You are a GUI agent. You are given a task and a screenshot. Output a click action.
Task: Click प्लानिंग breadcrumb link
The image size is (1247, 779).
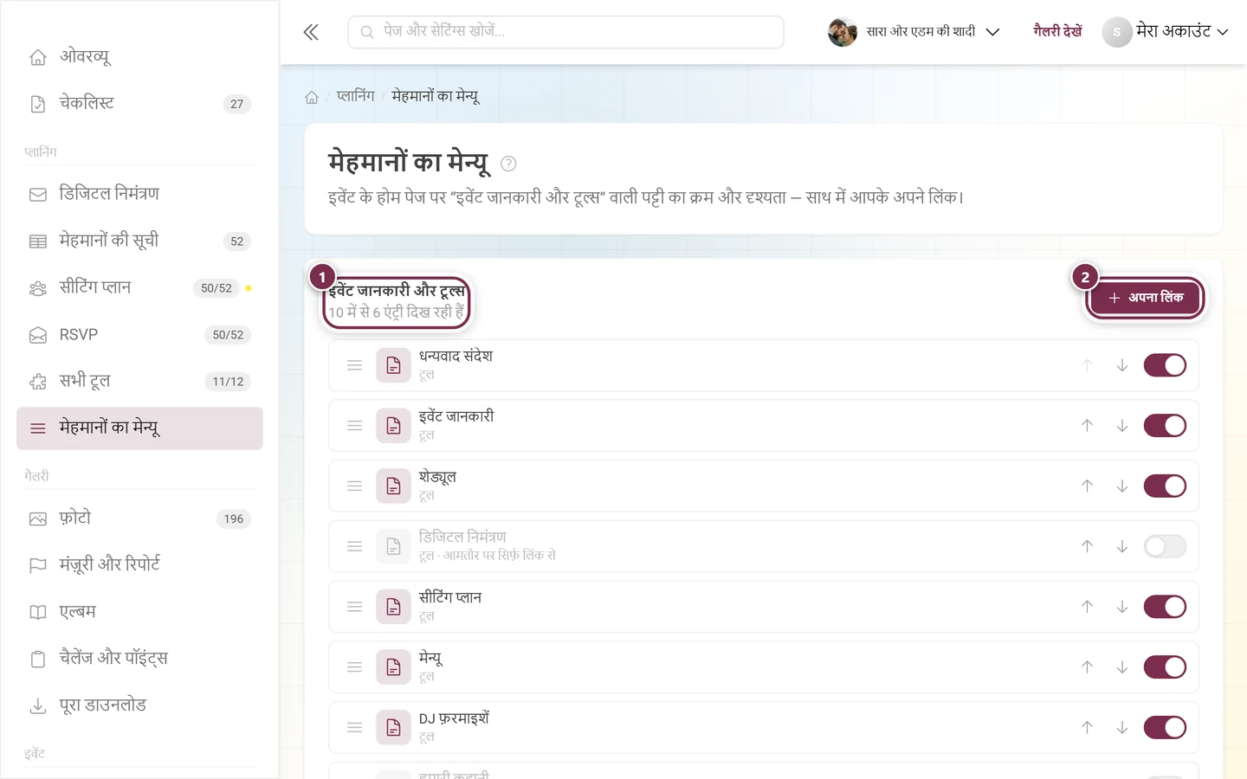point(356,96)
